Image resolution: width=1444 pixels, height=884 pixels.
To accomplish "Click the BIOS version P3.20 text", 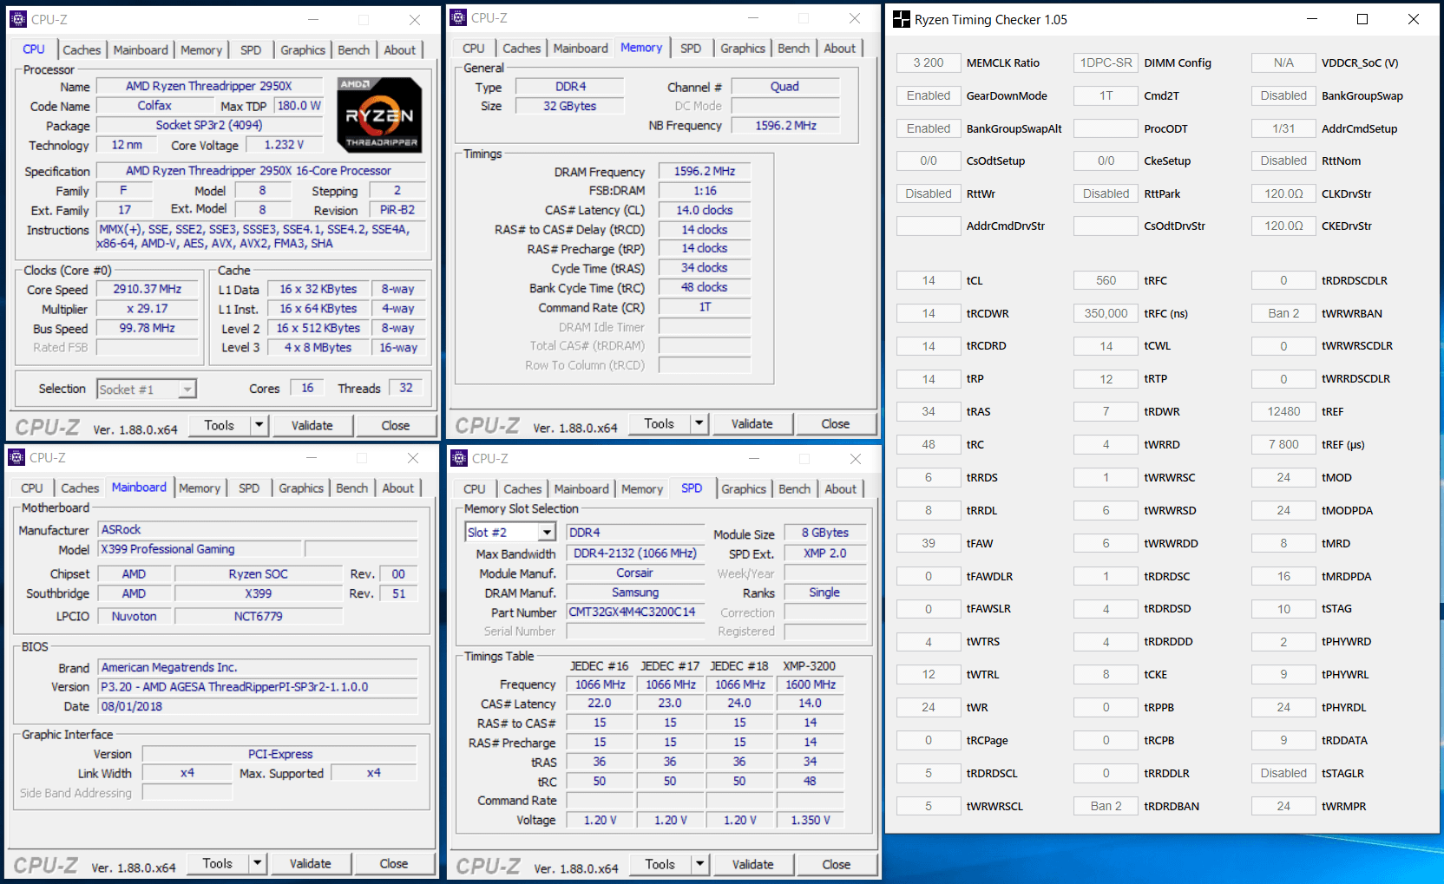I will coord(258,686).
